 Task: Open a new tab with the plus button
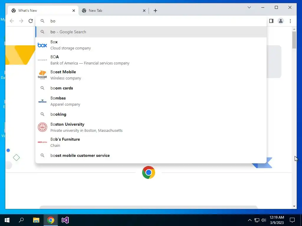pyautogui.click(x=155, y=11)
